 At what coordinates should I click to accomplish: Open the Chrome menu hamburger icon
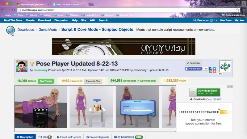coord(244,10)
